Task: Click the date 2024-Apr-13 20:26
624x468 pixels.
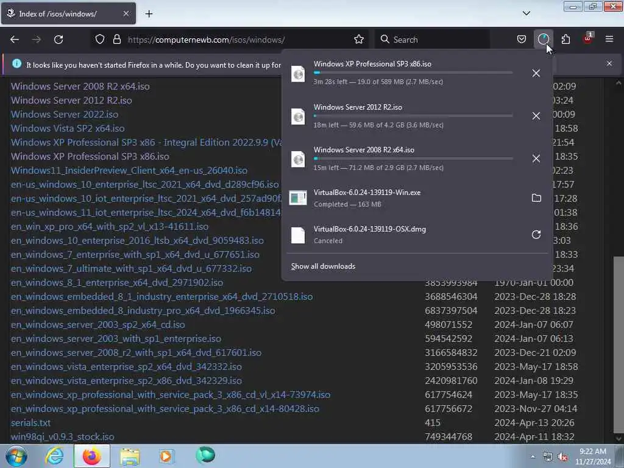Action: [x=534, y=423]
